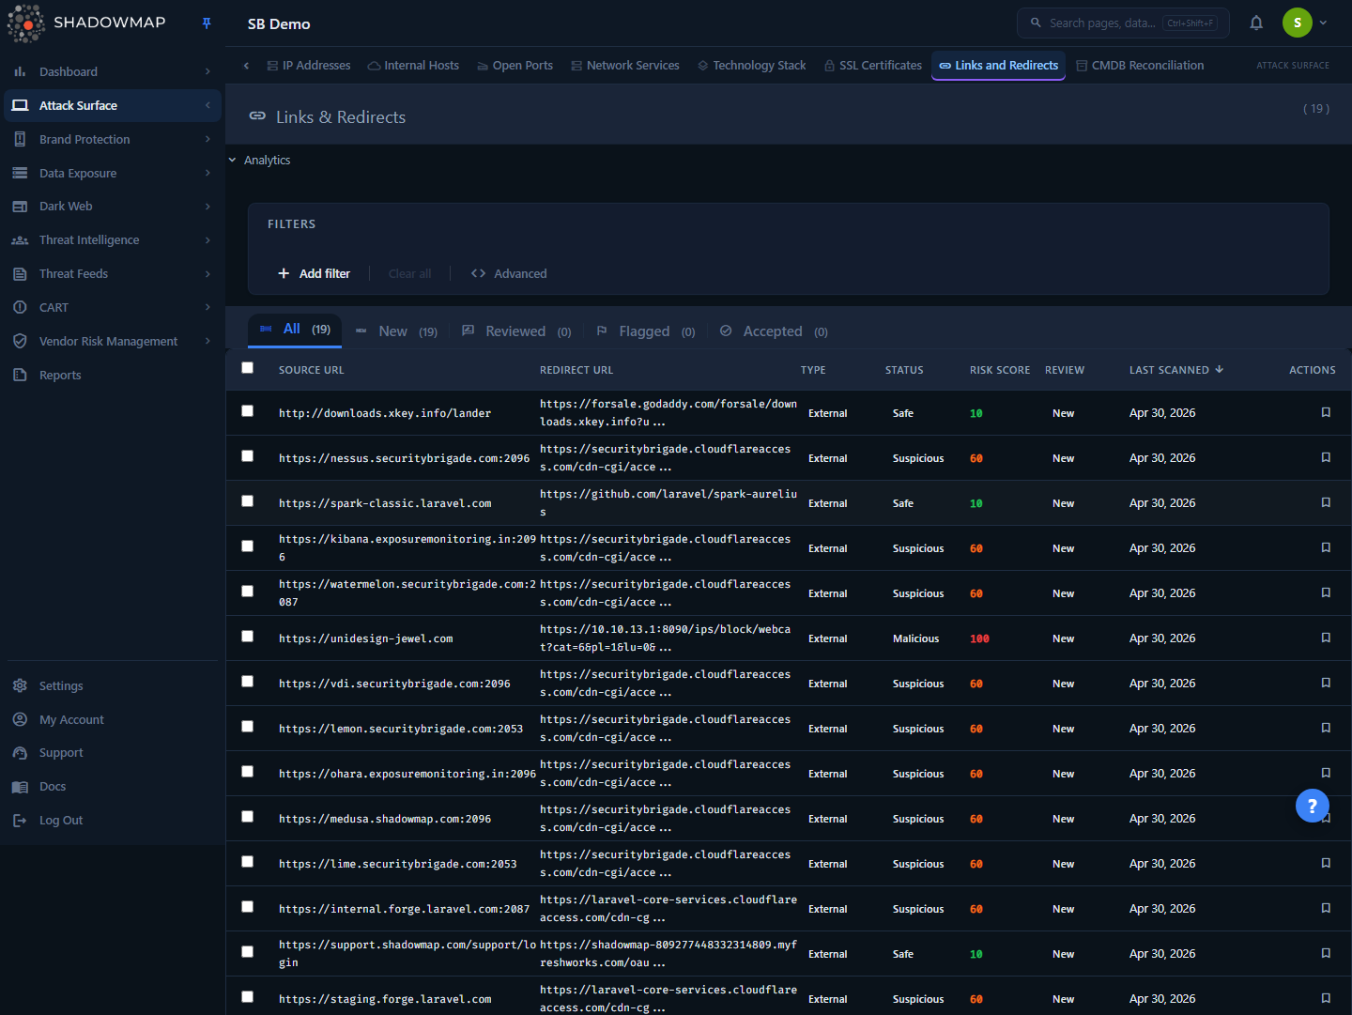Focus the Search pages, data field

click(x=1123, y=23)
